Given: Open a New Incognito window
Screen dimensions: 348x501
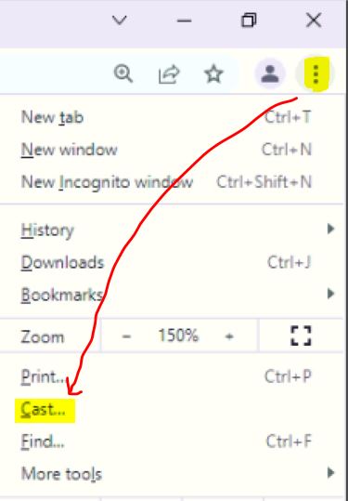Looking at the screenshot, I should click(x=172, y=182).
